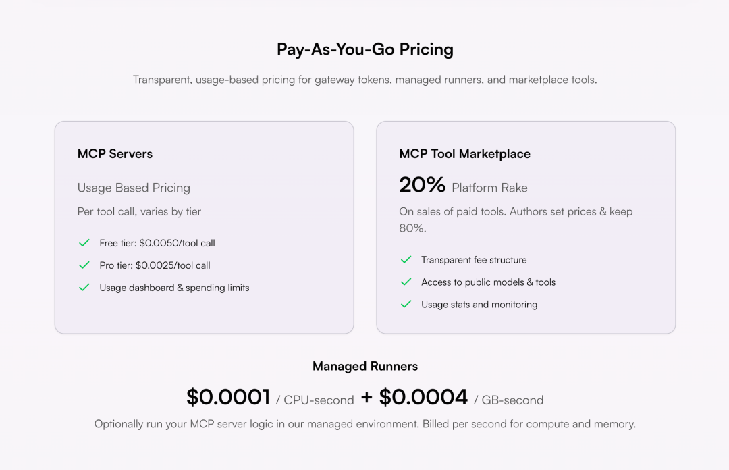Click the Per tool call, varies by tier text
729x470 pixels.
(x=139, y=211)
